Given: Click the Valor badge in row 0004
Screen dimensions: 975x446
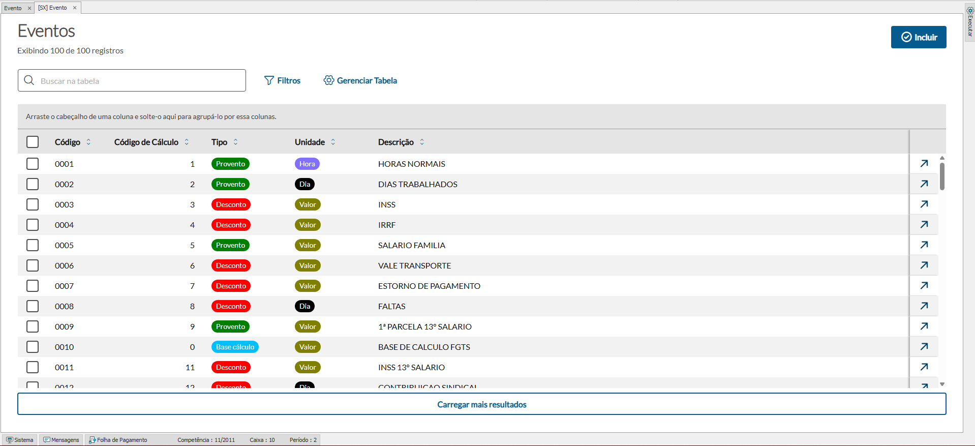Looking at the screenshot, I should (x=308, y=225).
